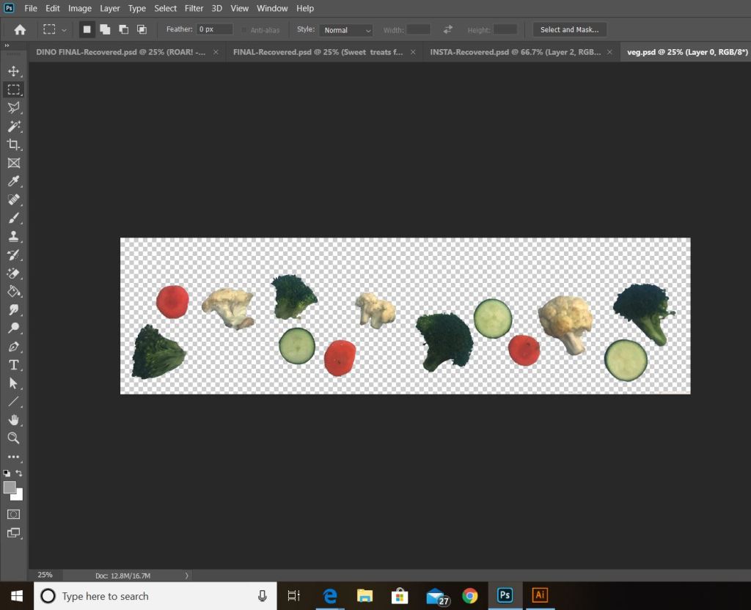Open the Style dropdown set to Normal
Screen dimensions: 751x610
(345, 30)
